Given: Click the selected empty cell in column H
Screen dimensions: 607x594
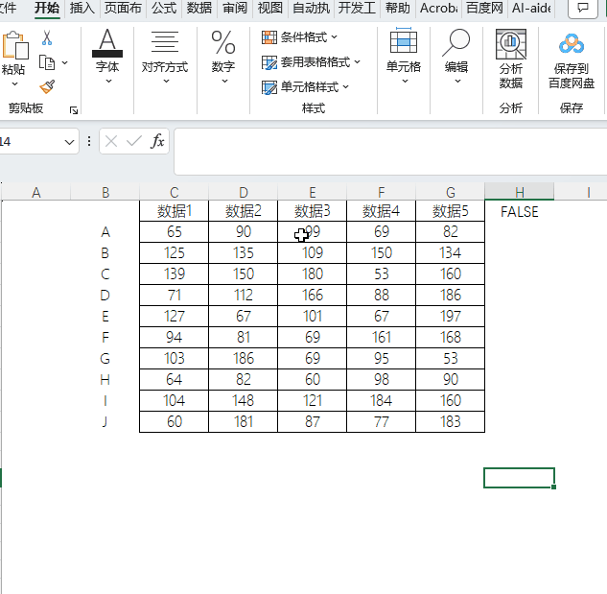Looking at the screenshot, I should click(519, 478).
